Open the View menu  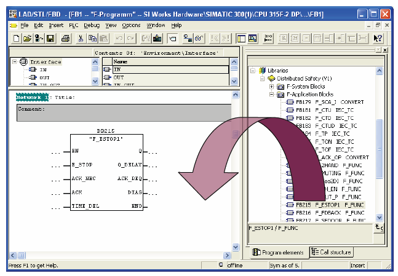[x=111, y=25]
